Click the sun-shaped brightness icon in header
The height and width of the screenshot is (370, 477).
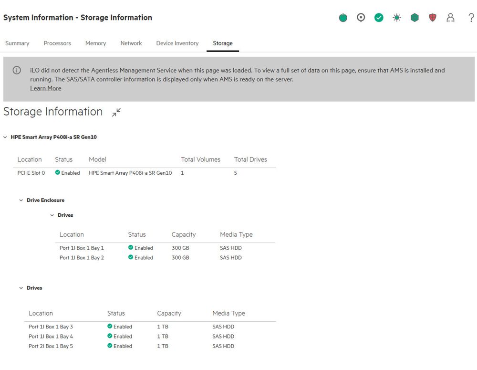tap(397, 18)
